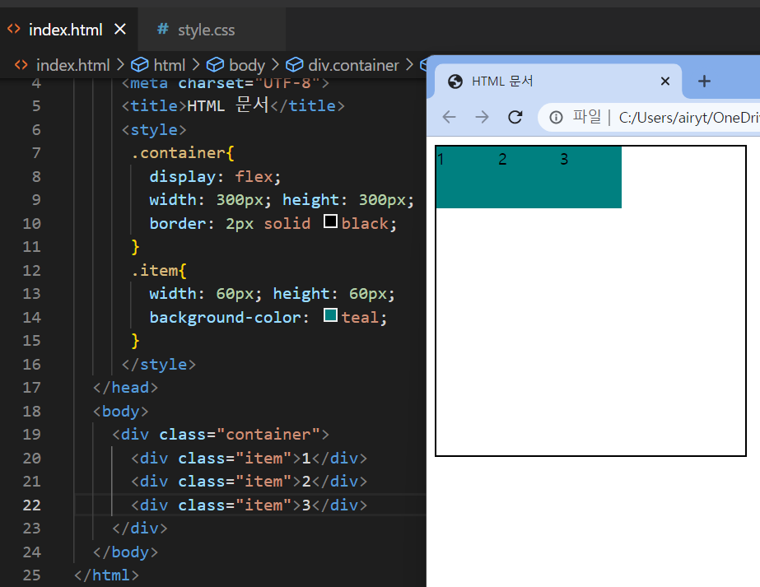Click the opening style tag on line 6
This screenshot has width=760, height=587.
click(x=154, y=129)
